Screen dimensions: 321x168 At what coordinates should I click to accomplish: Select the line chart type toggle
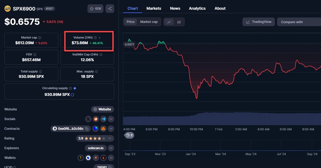coord(169,22)
